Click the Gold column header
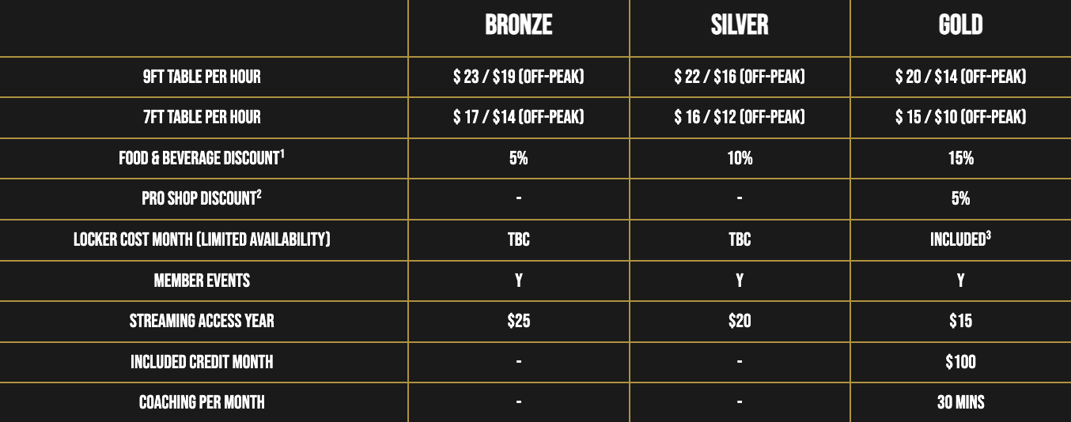Screen dimensions: 1071x422 (x=960, y=25)
